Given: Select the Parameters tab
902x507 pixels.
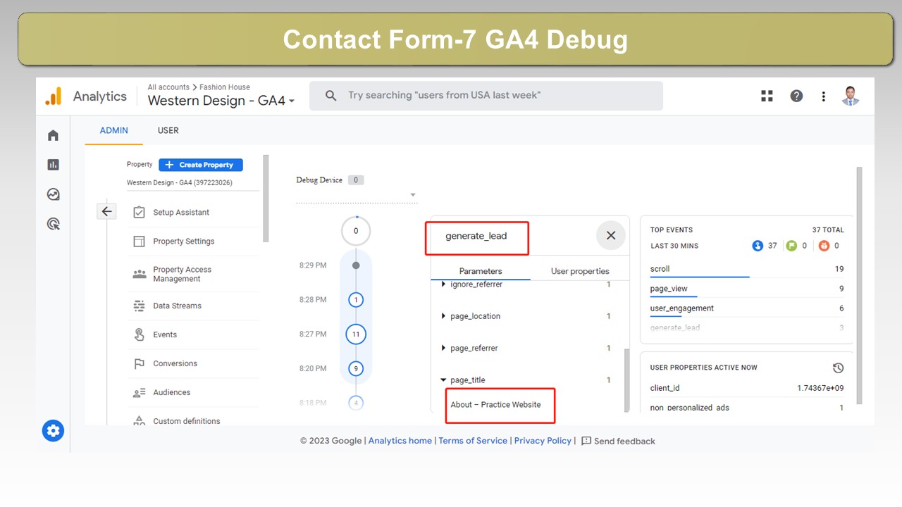Looking at the screenshot, I should pos(481,270).
